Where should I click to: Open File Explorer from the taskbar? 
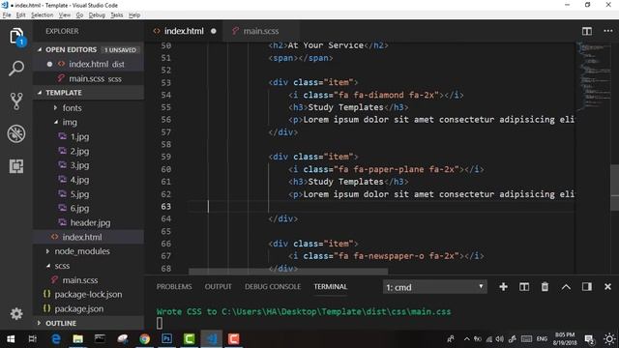(77, 339)
